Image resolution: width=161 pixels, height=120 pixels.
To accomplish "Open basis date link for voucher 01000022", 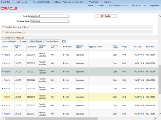I will coord(150,80).
